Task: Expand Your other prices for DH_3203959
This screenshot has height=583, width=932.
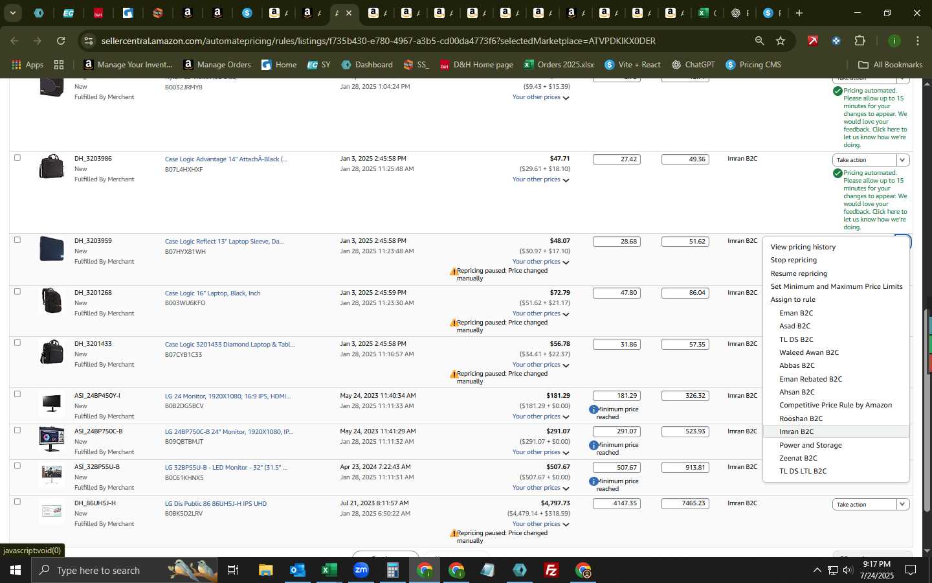Action: pos(540,262)
